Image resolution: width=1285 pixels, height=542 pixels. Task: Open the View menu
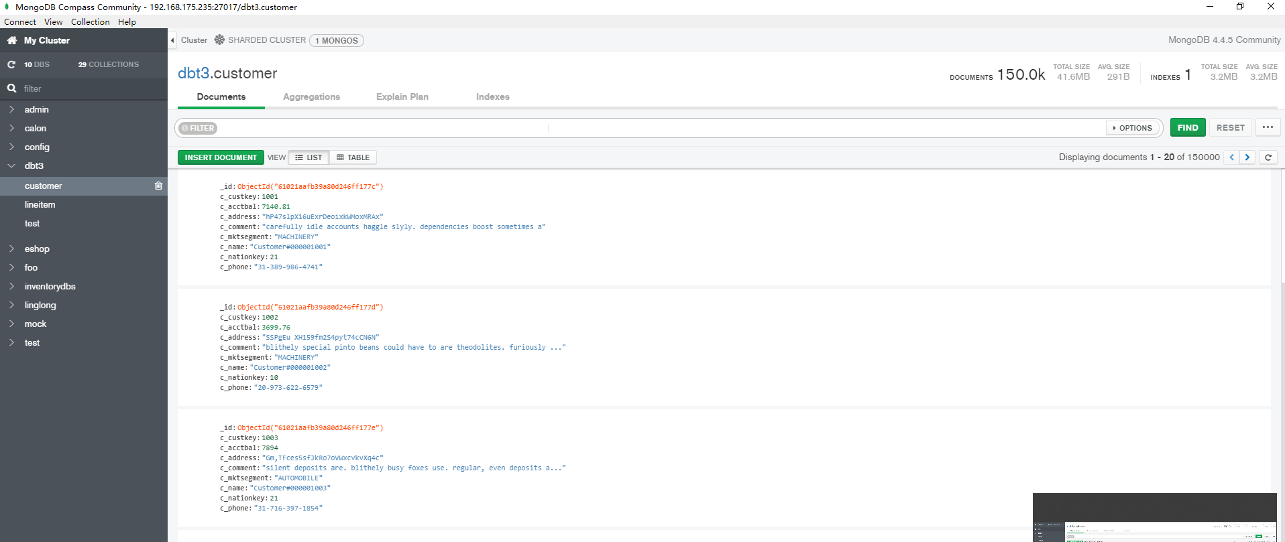pos(54,21)
